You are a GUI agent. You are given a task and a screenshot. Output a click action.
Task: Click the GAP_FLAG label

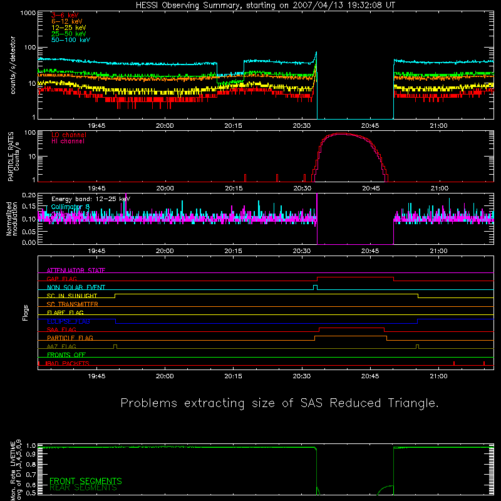point(61,279)
